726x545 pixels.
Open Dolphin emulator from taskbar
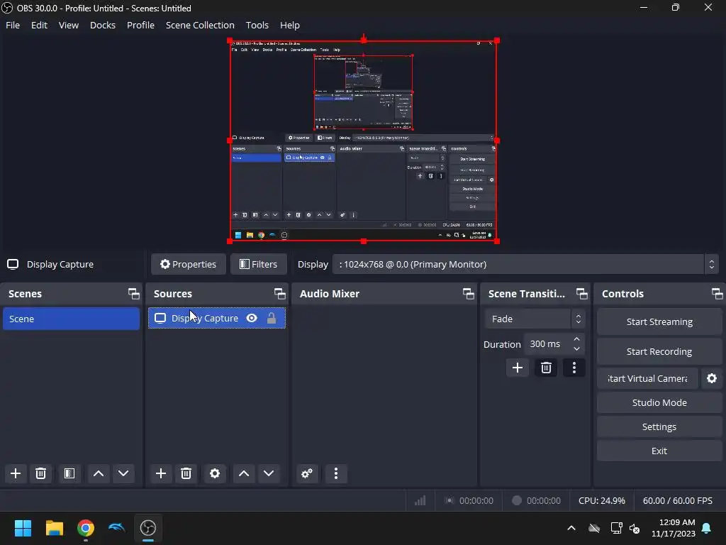coord(117,528)
